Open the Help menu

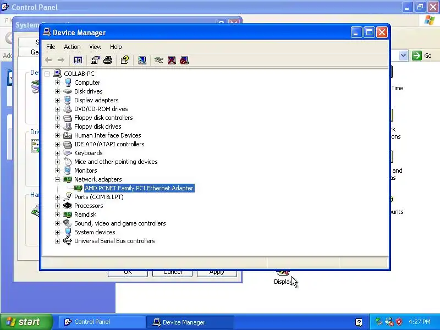(116, 47)
